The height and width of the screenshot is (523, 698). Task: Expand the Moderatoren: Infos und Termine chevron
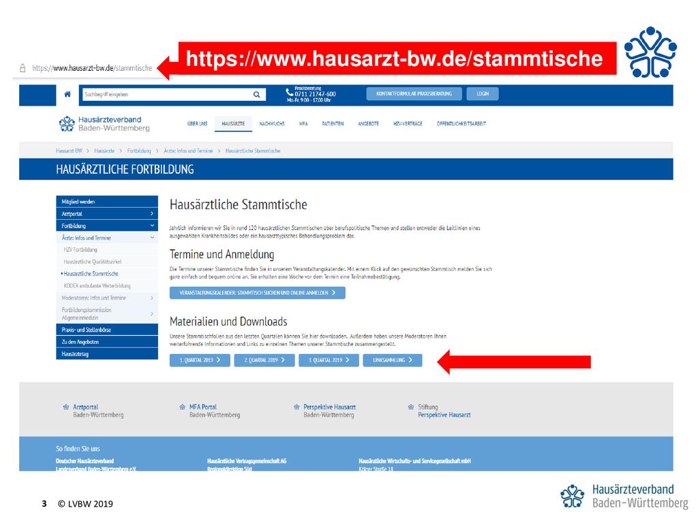[x=152, y=298]
